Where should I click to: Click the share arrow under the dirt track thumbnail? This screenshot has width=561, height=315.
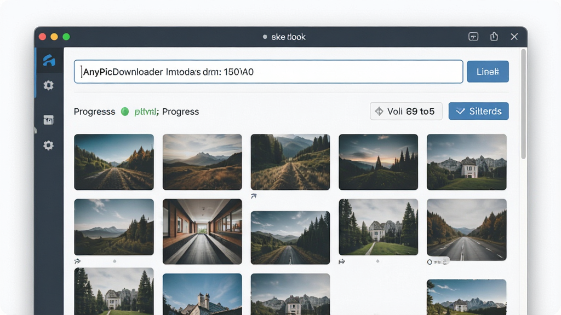tap(254, 196)
